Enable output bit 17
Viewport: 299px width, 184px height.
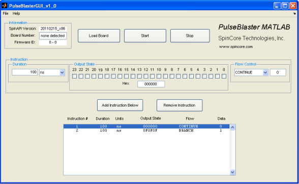pos(113,76)
